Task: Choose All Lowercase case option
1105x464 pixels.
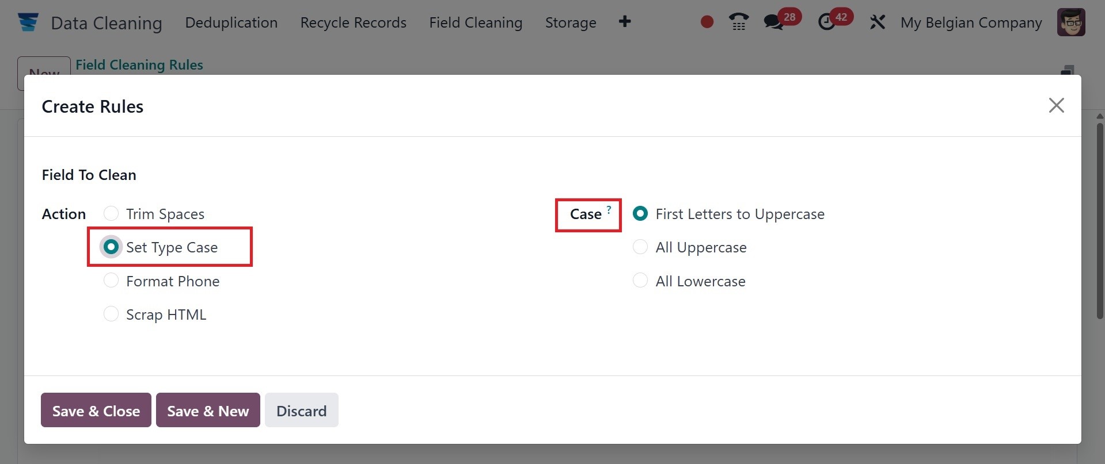Action: pyautogui.click(x=640, y=281)
